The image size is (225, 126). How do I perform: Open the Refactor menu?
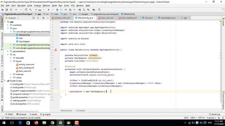pos(46,6)
